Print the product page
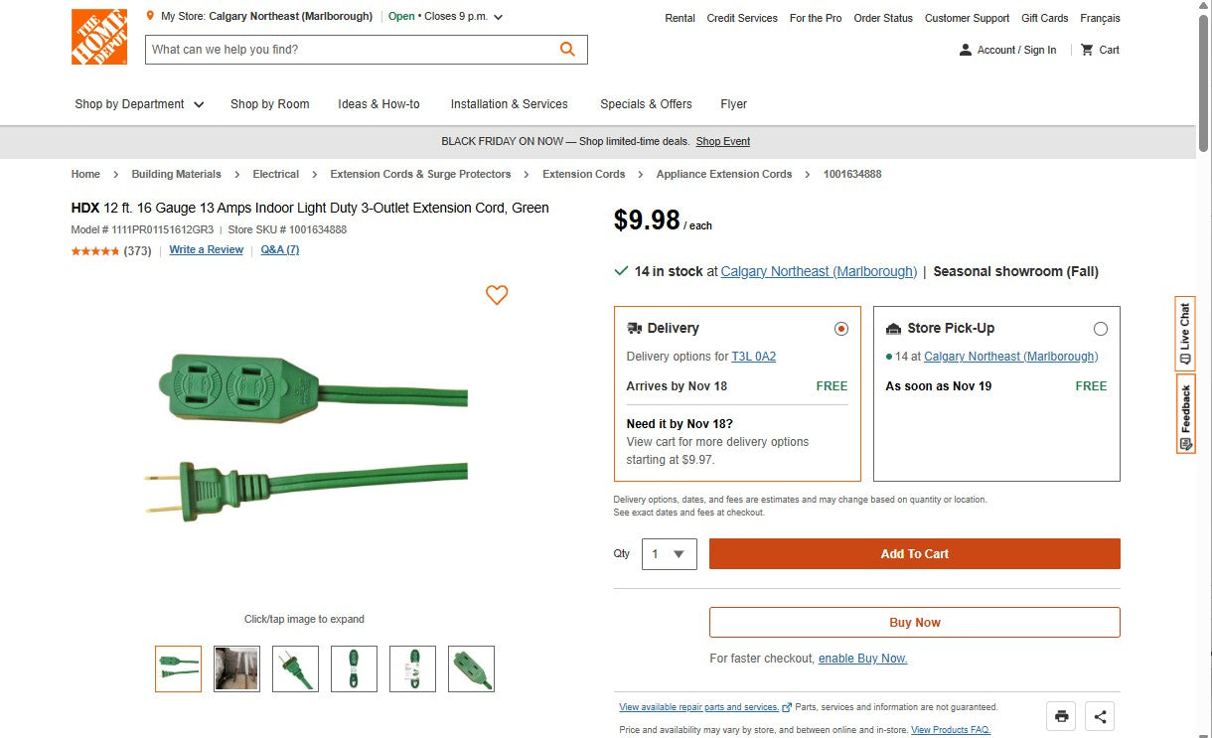This screenshot has width=1212, height=738. point(1060,715)
